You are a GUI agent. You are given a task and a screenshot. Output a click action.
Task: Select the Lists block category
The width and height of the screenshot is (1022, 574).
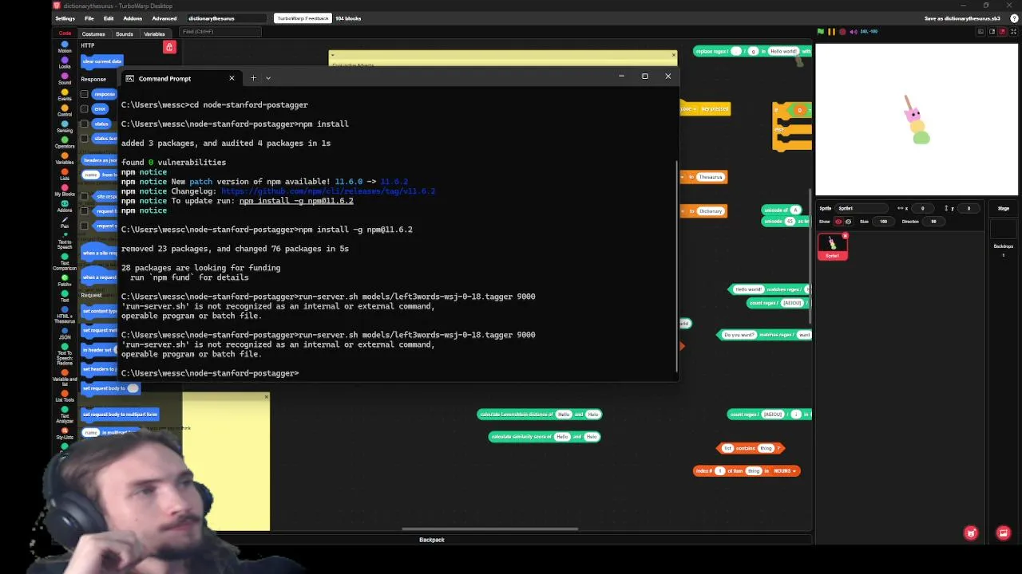pyautogui.click(x=65, y=175)
